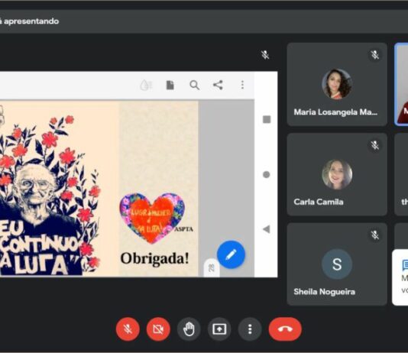Screen dimensions: 408x353
Task: Click the page number 28 indicator
Action: tap(212, 267)
